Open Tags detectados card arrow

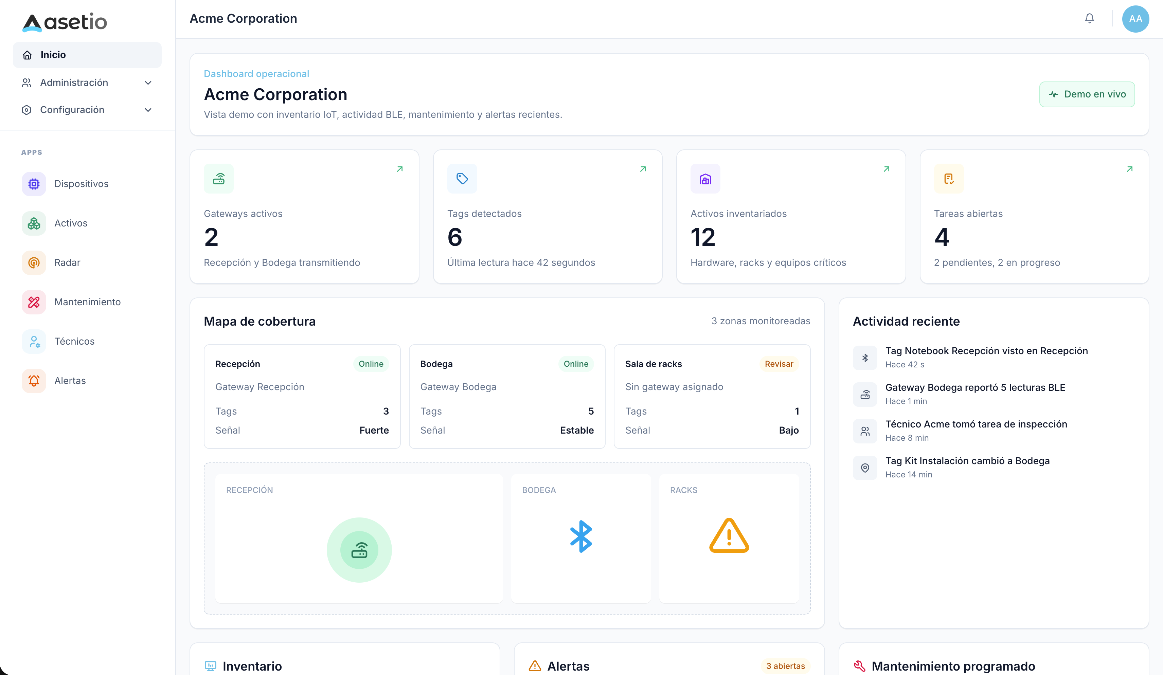click(x=643, y=169)
